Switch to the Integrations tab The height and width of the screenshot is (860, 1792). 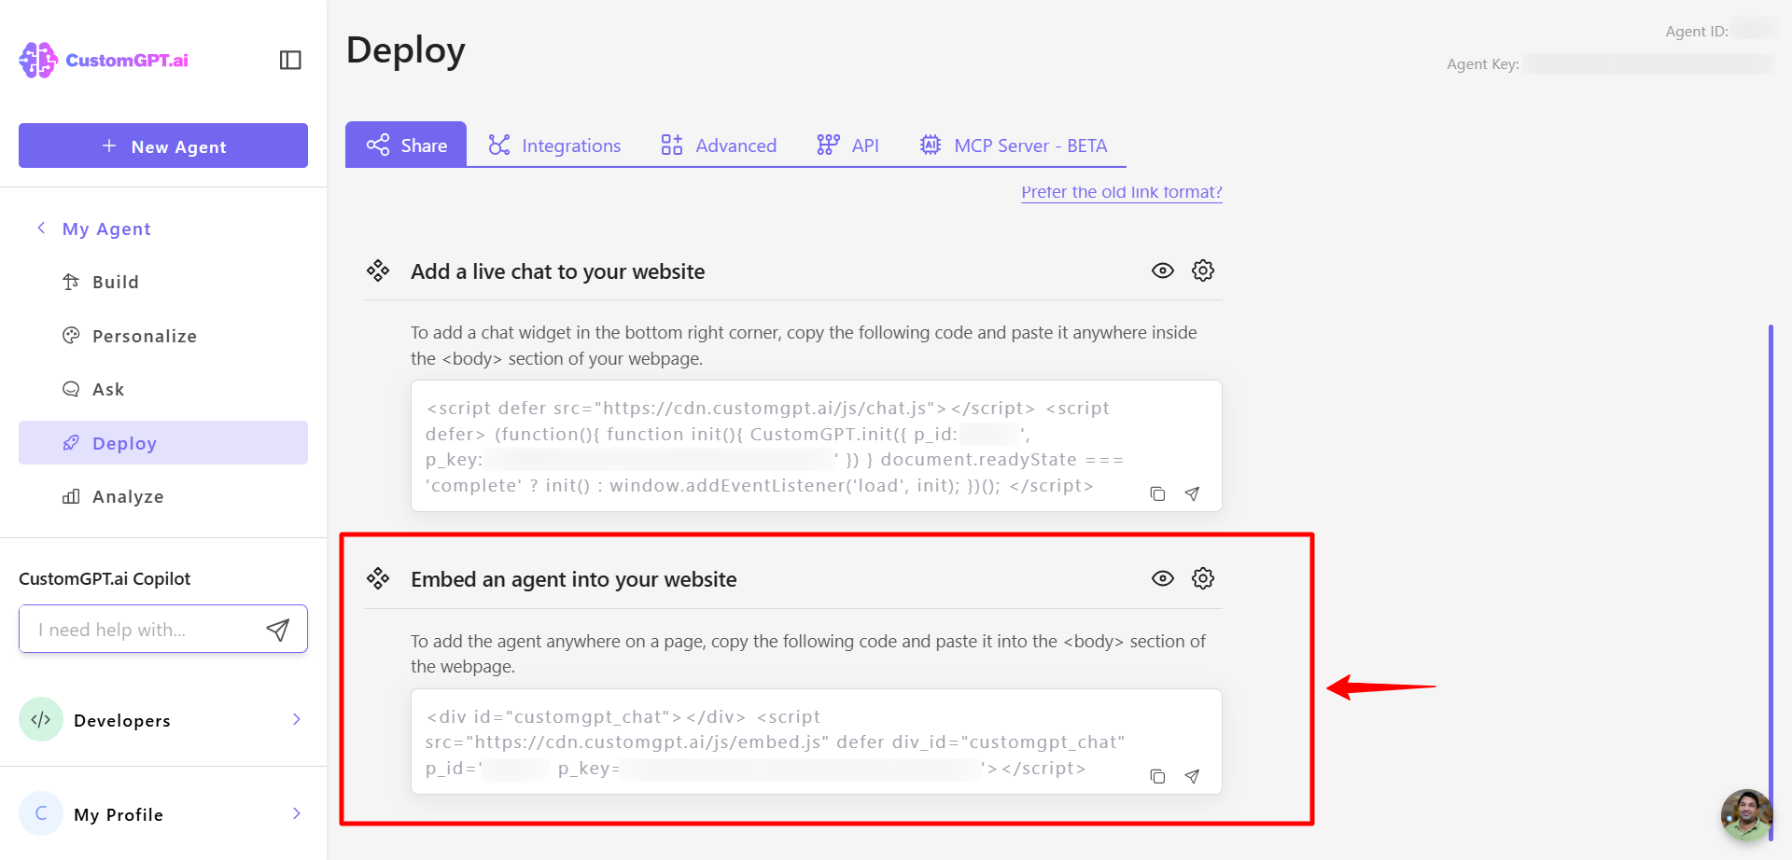(x=554, y=146)
